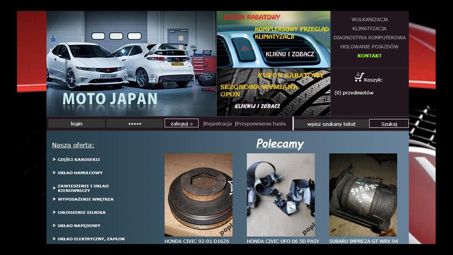
Task: Open the WULKANIZACJA menu link
Action: (x=370, y=19)
